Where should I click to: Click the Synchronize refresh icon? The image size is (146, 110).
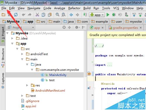click(x=16, y=15)
